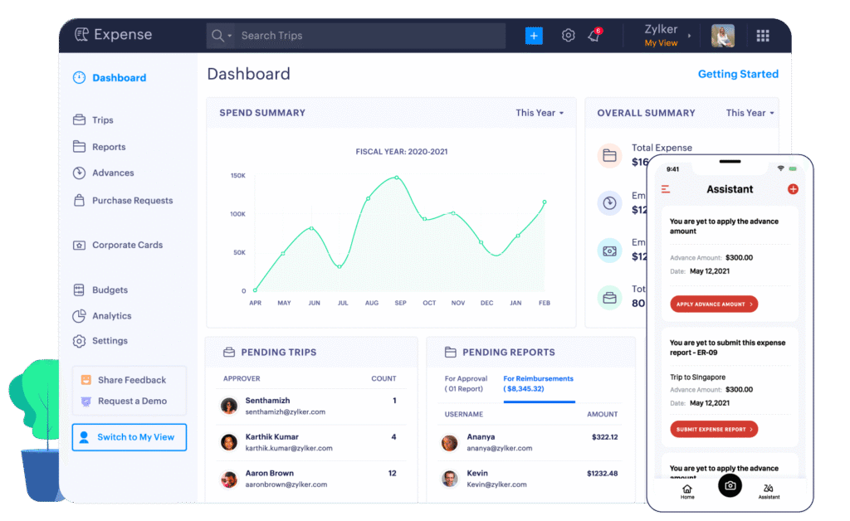Go to Corporate Cards section
This screenshot has height=521, width=850.
tap(127, 246)
